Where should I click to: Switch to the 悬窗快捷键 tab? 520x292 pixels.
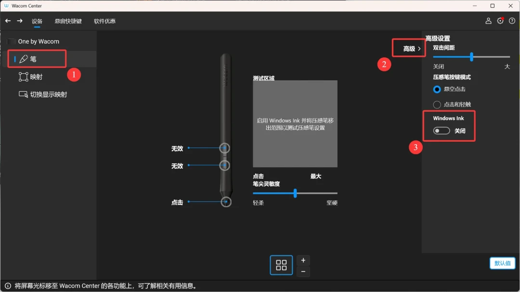point(68,21)
